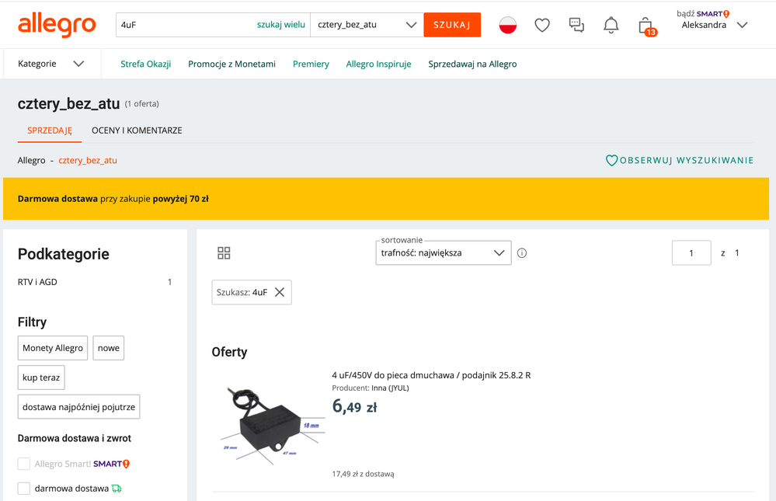Click the green delivery truck icon
This screenshot has height=501, width=776.
coord(117,489)
